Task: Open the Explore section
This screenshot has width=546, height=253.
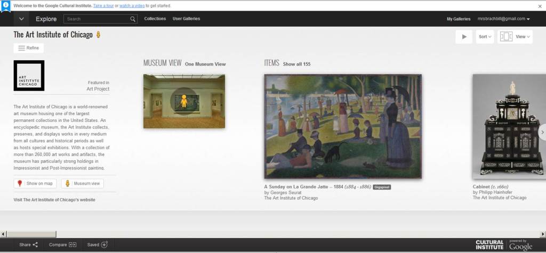Action: [x=46, y=19]
